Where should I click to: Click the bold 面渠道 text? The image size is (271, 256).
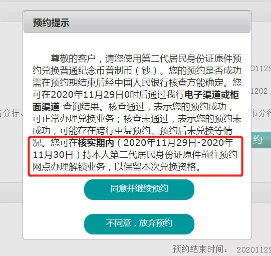tap(46, 107)
